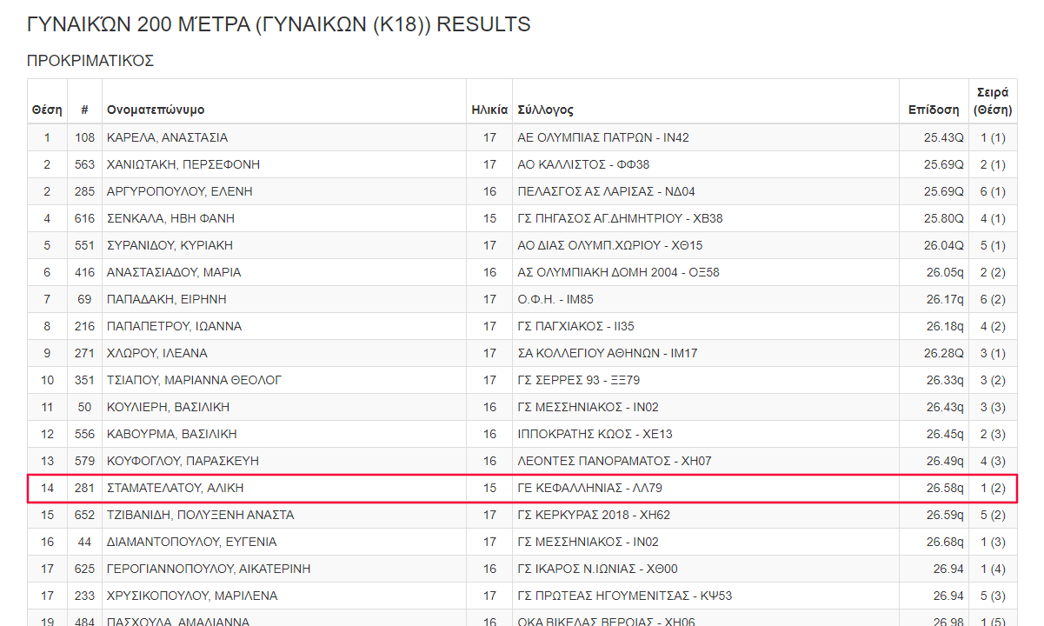Click the 200 ΜΈΤΡΑ results page title

[279, 24]
